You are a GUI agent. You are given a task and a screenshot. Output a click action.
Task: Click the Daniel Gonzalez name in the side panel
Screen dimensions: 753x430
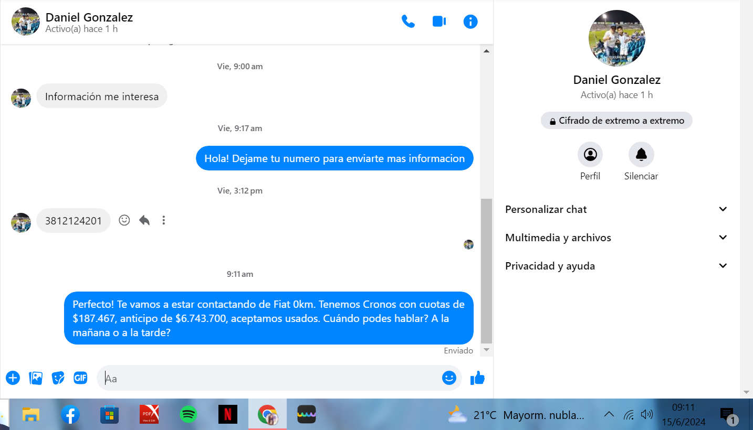(617, 80)
